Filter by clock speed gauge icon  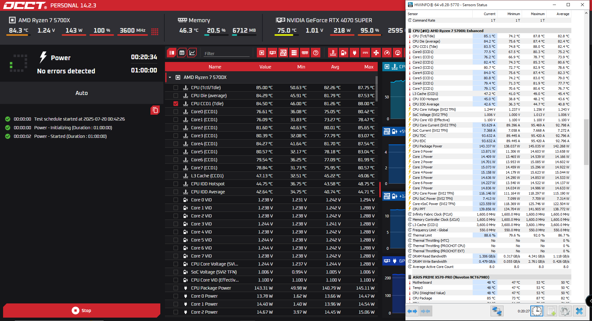[387, 53]
